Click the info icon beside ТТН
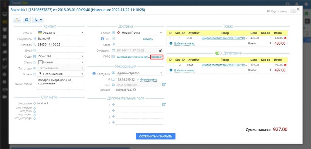Viewport: 311px width, 149px height. pos(102,39)
